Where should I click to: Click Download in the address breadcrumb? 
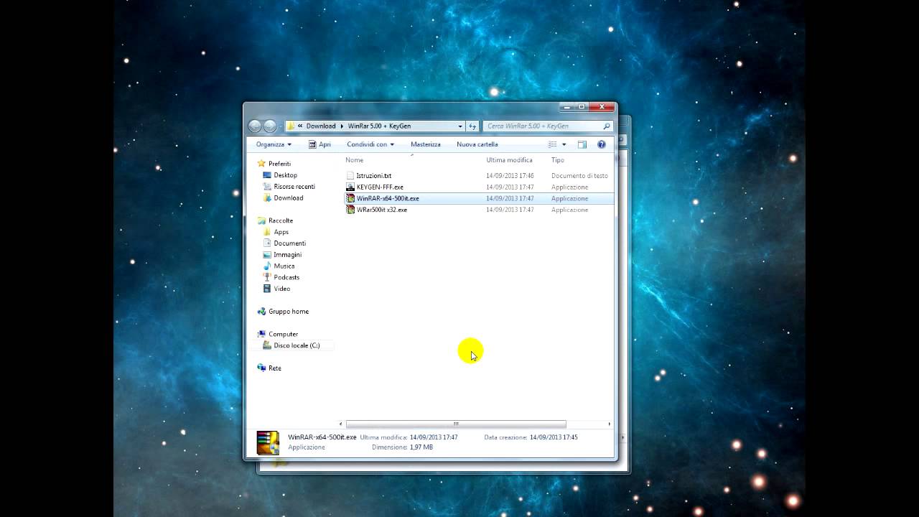[x=321, y=126]
